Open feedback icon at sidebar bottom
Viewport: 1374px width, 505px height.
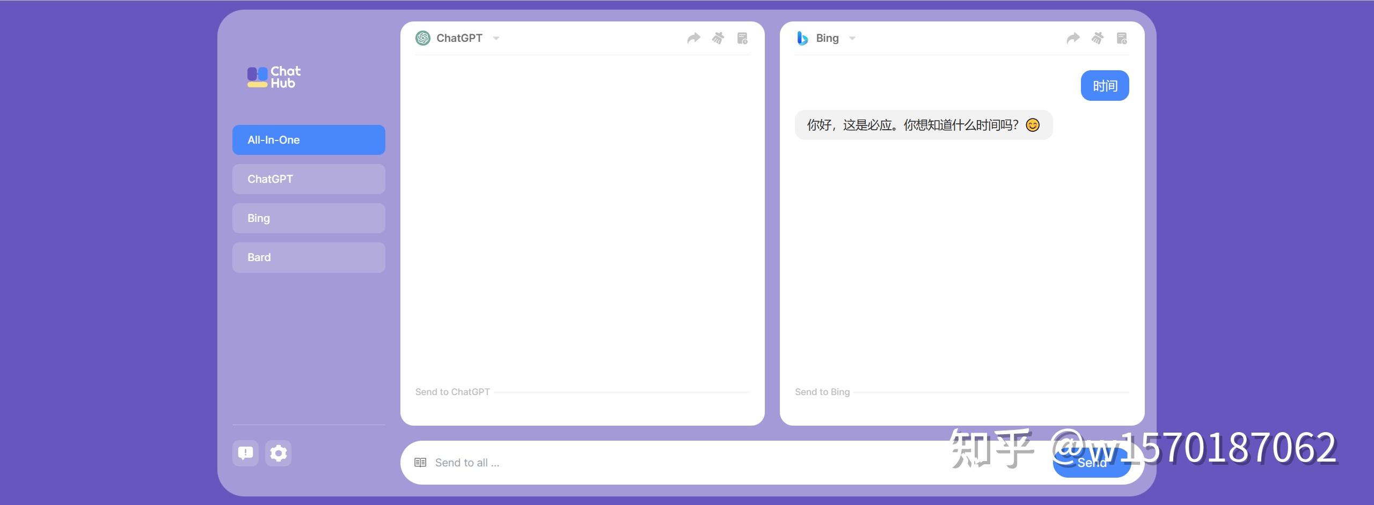[x=245, y=453]
